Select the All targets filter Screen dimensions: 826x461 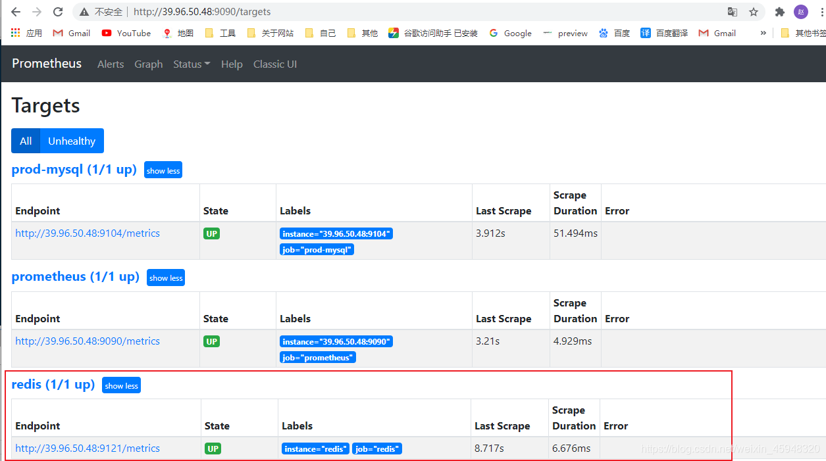[26, 141]
